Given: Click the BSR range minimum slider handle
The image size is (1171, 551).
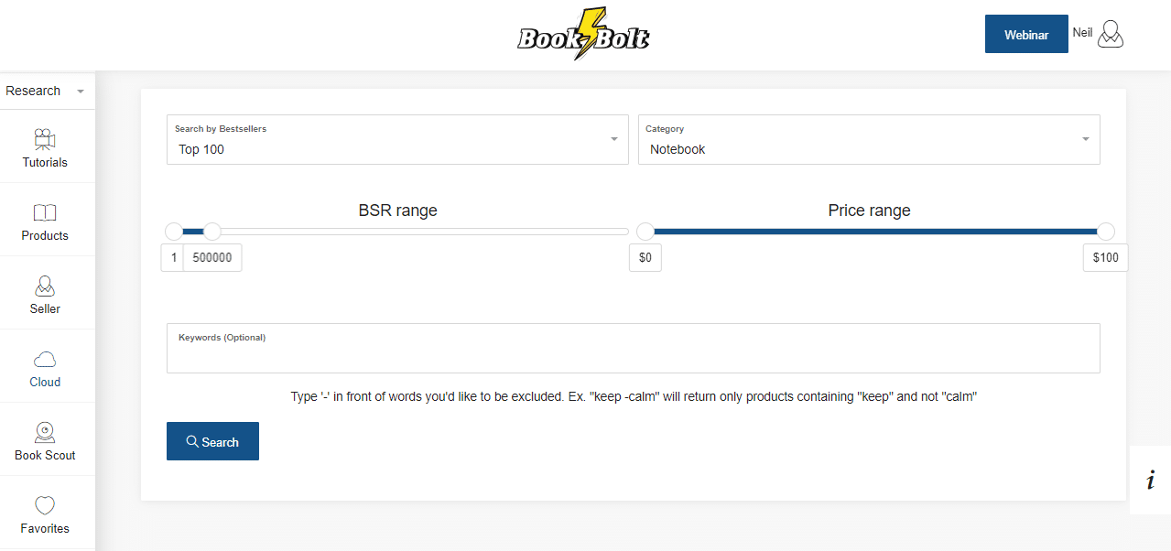Looking at the screenshot, I should pos(173,231).
